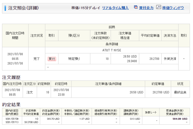Click the 株価:15分ディレイ label
193x129 pixels.
tap(86, 8)
